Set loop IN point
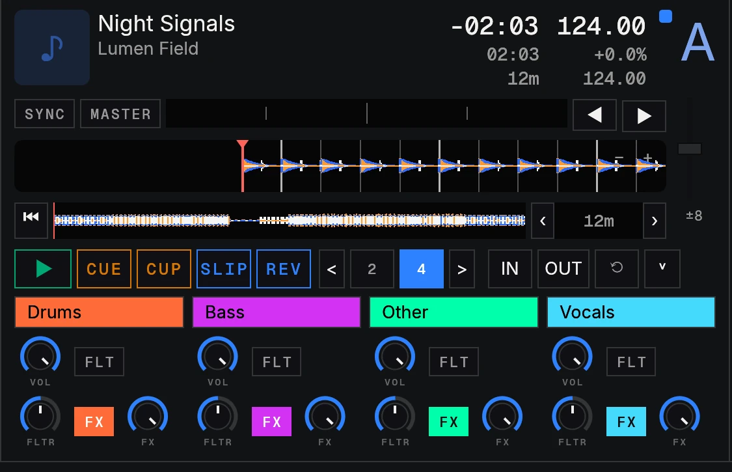The height and width of the screenshot is (472, 732). click(x=509, y=268)
